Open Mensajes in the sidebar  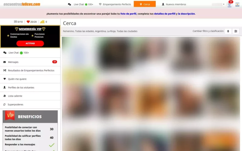tap(30, 62)
